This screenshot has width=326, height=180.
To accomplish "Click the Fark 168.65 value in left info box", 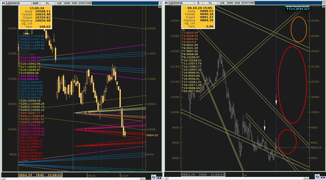I will 45,26.
